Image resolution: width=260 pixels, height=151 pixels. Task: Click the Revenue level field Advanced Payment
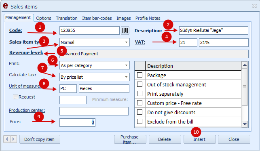tap(154, 54)
